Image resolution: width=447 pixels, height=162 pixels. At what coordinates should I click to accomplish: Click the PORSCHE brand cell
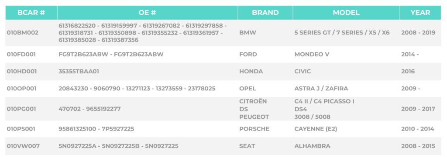coord(254,129)
